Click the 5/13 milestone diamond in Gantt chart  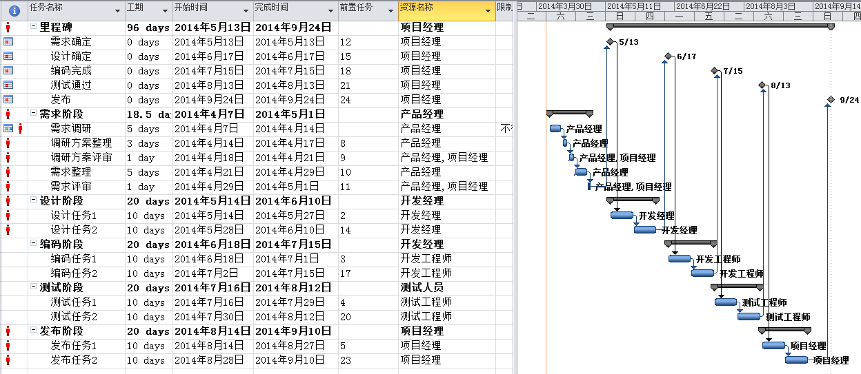pos(610,42)
